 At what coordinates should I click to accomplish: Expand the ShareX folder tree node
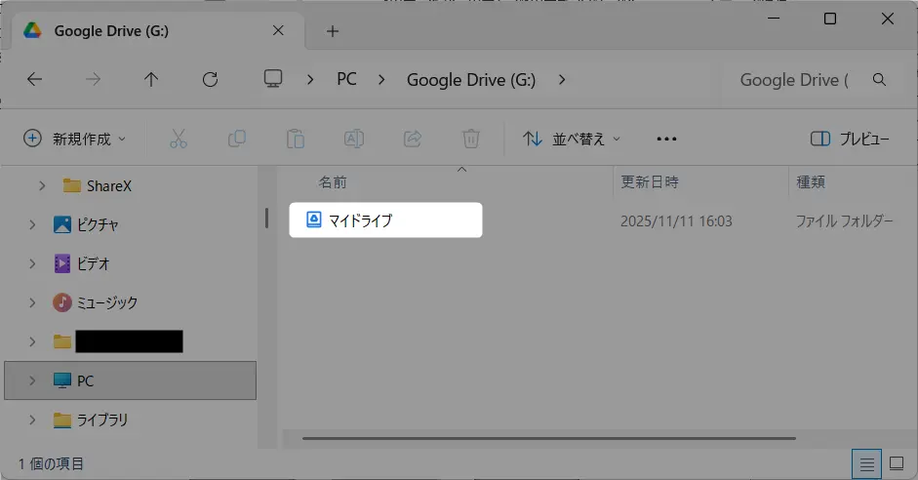click(42, 185)
